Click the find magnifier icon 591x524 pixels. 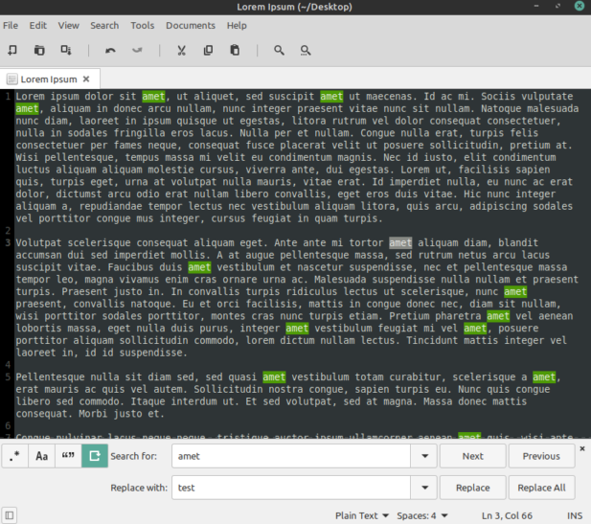point(279,50)
